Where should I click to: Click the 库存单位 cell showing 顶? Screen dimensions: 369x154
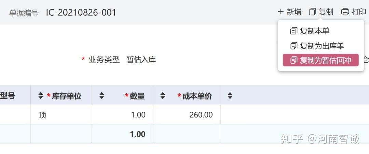coord(61,114)
